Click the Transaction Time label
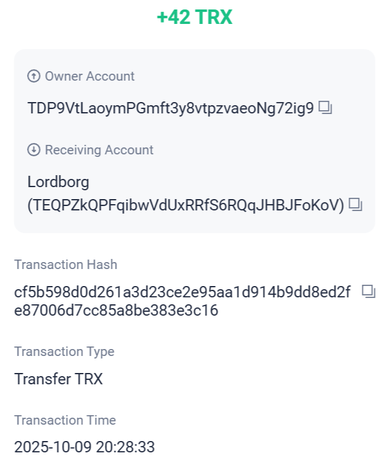This screenshot has width=392, height=470. pyautogui.click(x=65, y=420)
